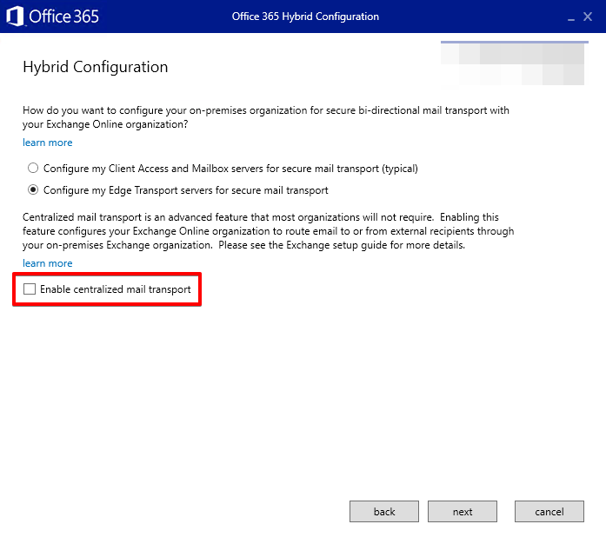Click the window title Office 365 Hybrid Configuration
Image resolution: width=606 pixels, height=544 pixels.
[x=305, y=17]
